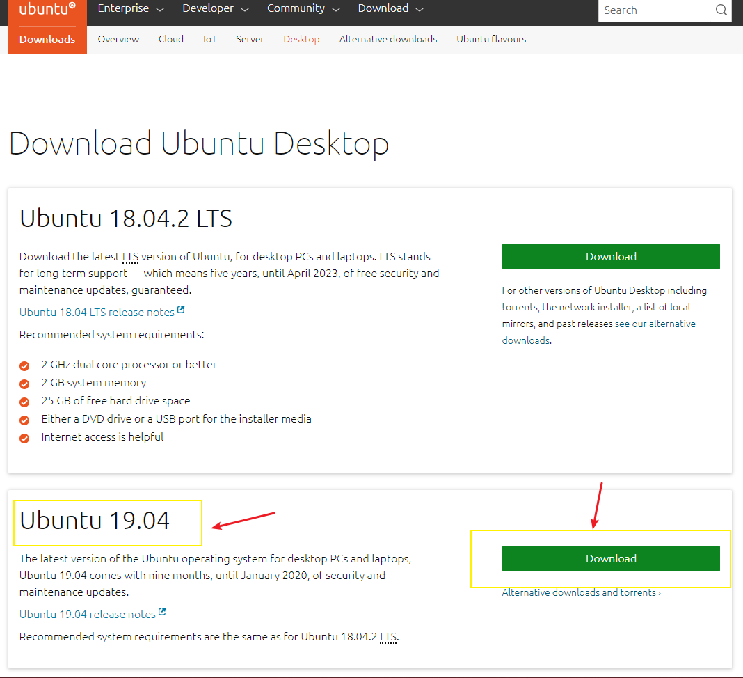The image size is (743, 678).
Task: Expand the Developer menu
Action: pyautogui.click(x=216, y=8)
